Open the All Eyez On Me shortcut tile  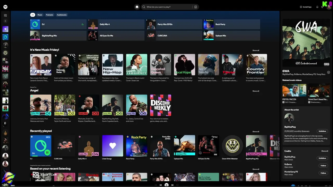[x=116, y=36]
